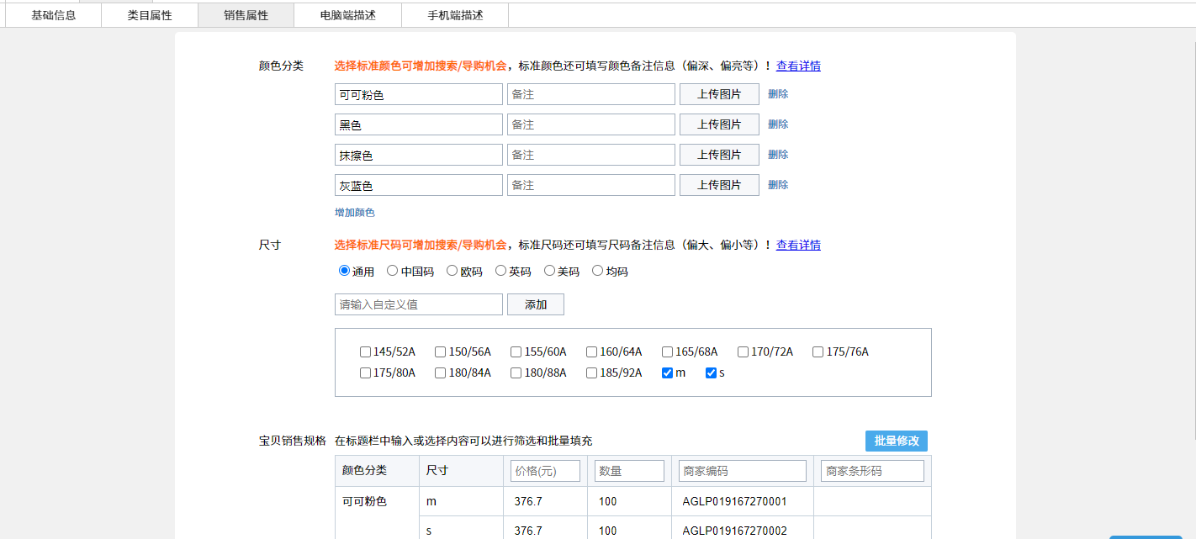Click the 批量修改 button
Image resolution: width=1196 pixels, height=539 pixels.
(896, 441)
